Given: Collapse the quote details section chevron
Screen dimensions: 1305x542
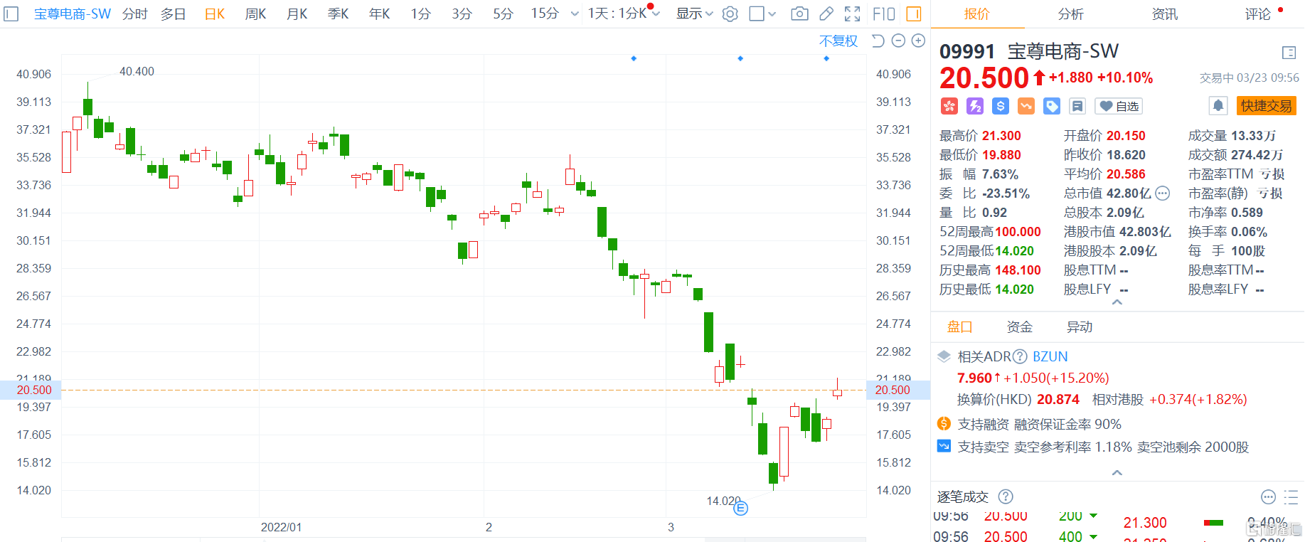Looking at the screenshot, I should coord(1117,302).
